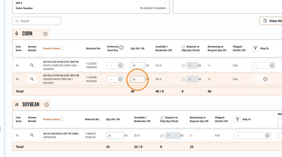Click the Preferred Seed Size info icon

(121, 48)
